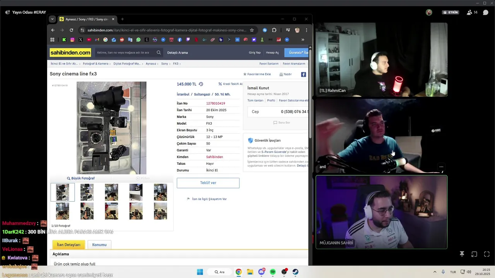Open the Google bookmark icon
495x278 pixels.
click(x=105, y=39)
